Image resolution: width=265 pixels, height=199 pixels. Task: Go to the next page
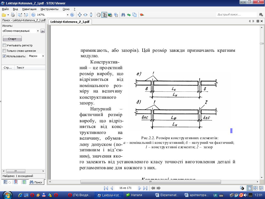[139, 188]
